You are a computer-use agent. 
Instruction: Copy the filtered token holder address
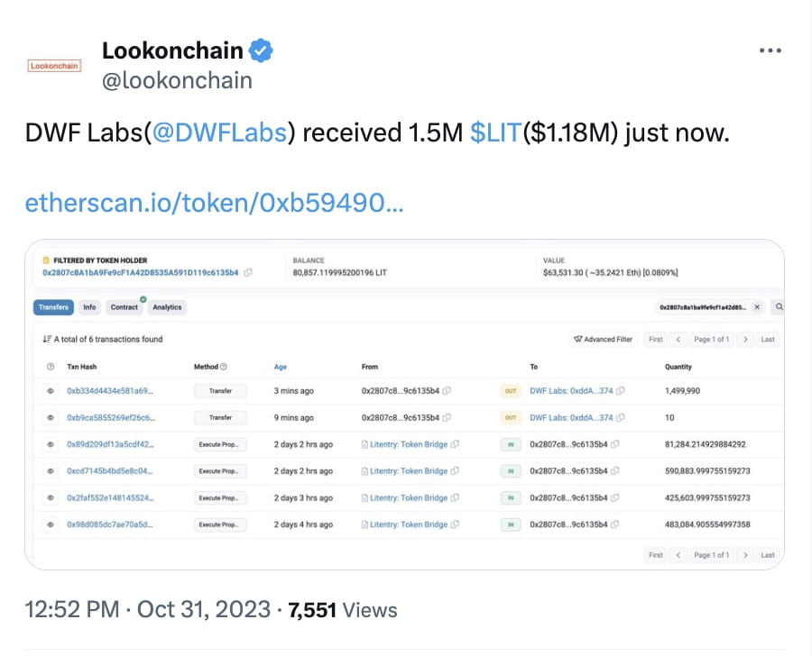(247, 271)
